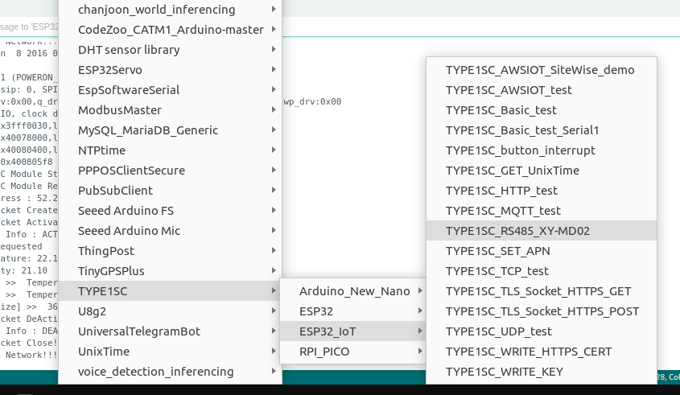Choose ESP32_IoT board folder
This screenshot has height=395, width=680.
[x=353, y=331]
